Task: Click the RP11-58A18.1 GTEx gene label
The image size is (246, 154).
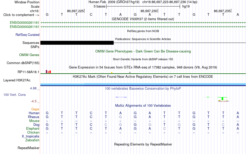Action: [28, 72]
